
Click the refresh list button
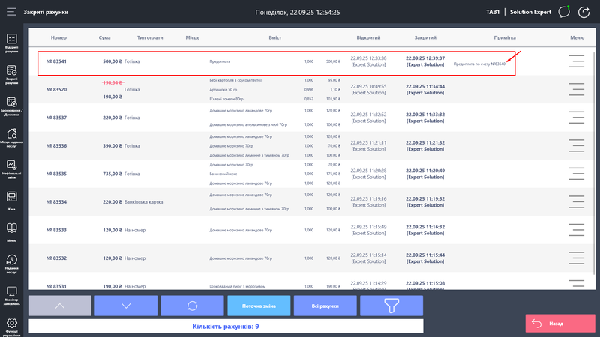tap(192, 306)
